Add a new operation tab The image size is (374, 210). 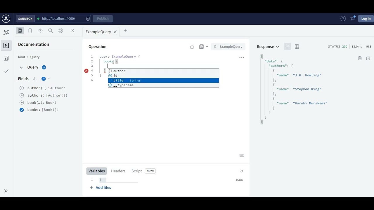click(125, 31)
